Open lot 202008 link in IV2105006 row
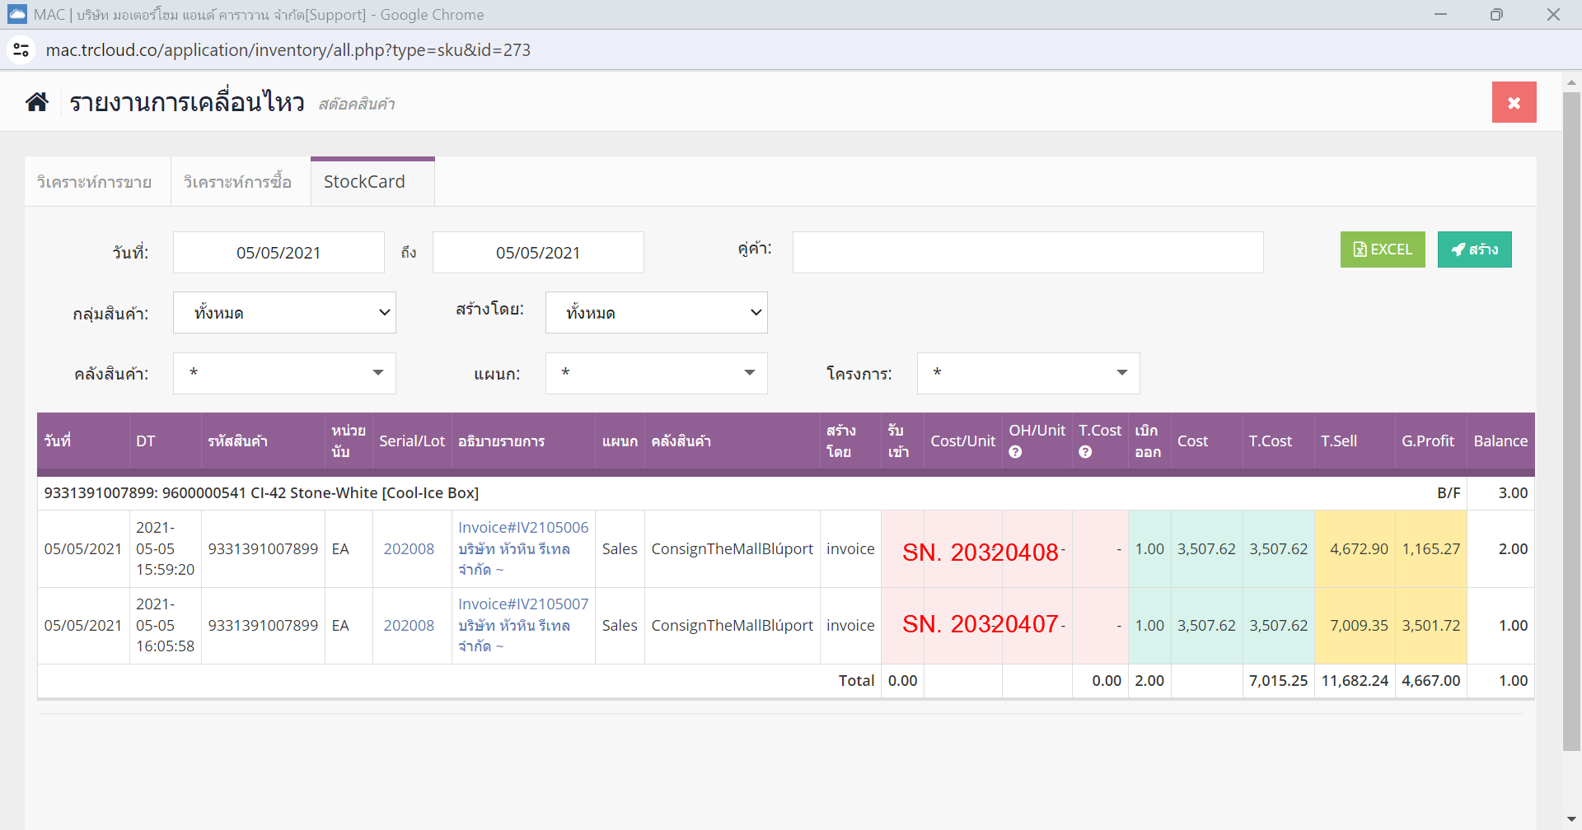 click(x=409, y=549)
